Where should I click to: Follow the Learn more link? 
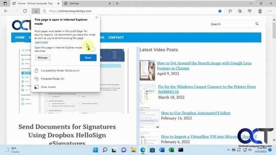tap(41, 42)
